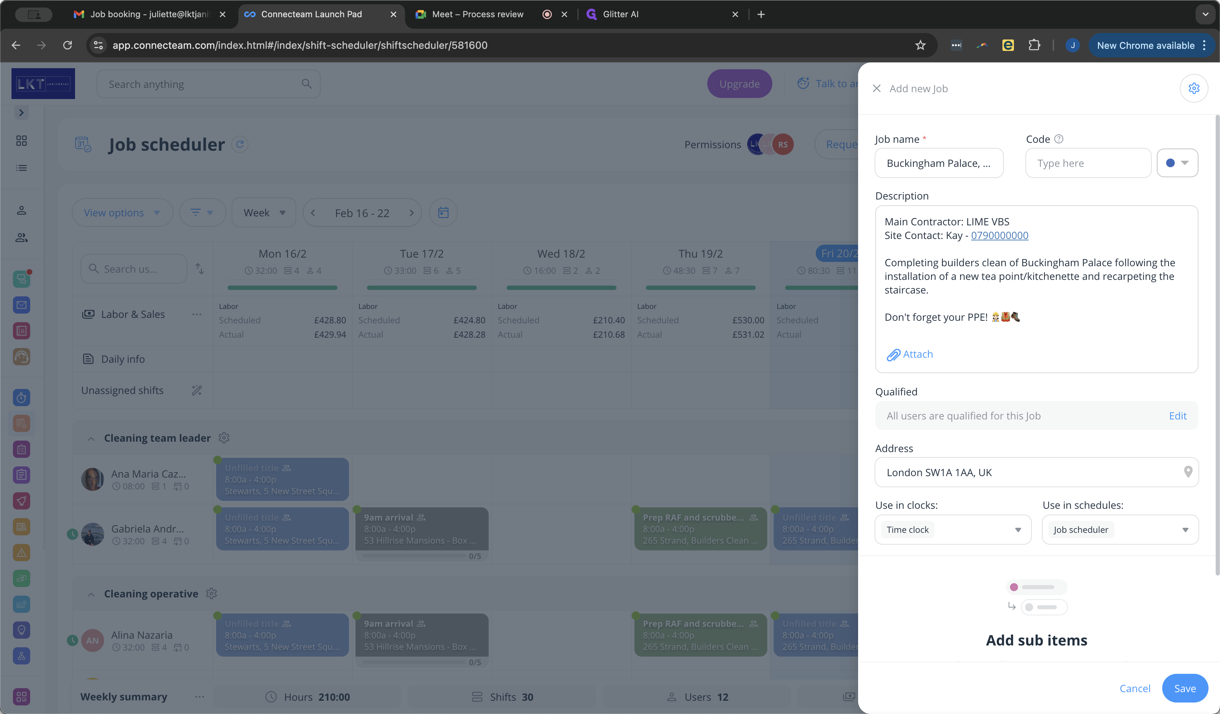
Task: Click the Job name input field
Action: [938, 163]
